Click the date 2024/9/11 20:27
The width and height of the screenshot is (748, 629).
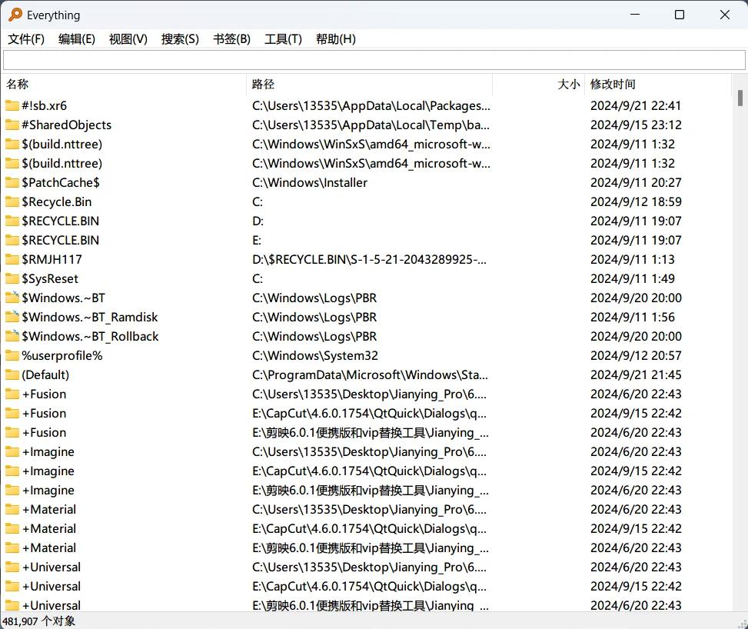[x=636, y=182]
